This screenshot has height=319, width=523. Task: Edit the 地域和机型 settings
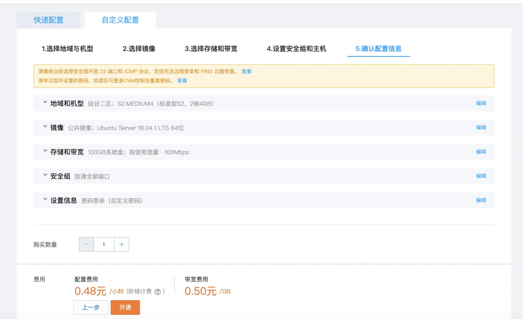(x=481, y=103)
